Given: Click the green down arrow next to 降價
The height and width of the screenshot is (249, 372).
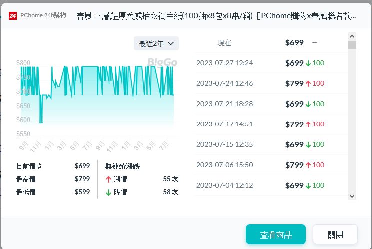Looking at the screenshot, I should click(x=108, y=192).
